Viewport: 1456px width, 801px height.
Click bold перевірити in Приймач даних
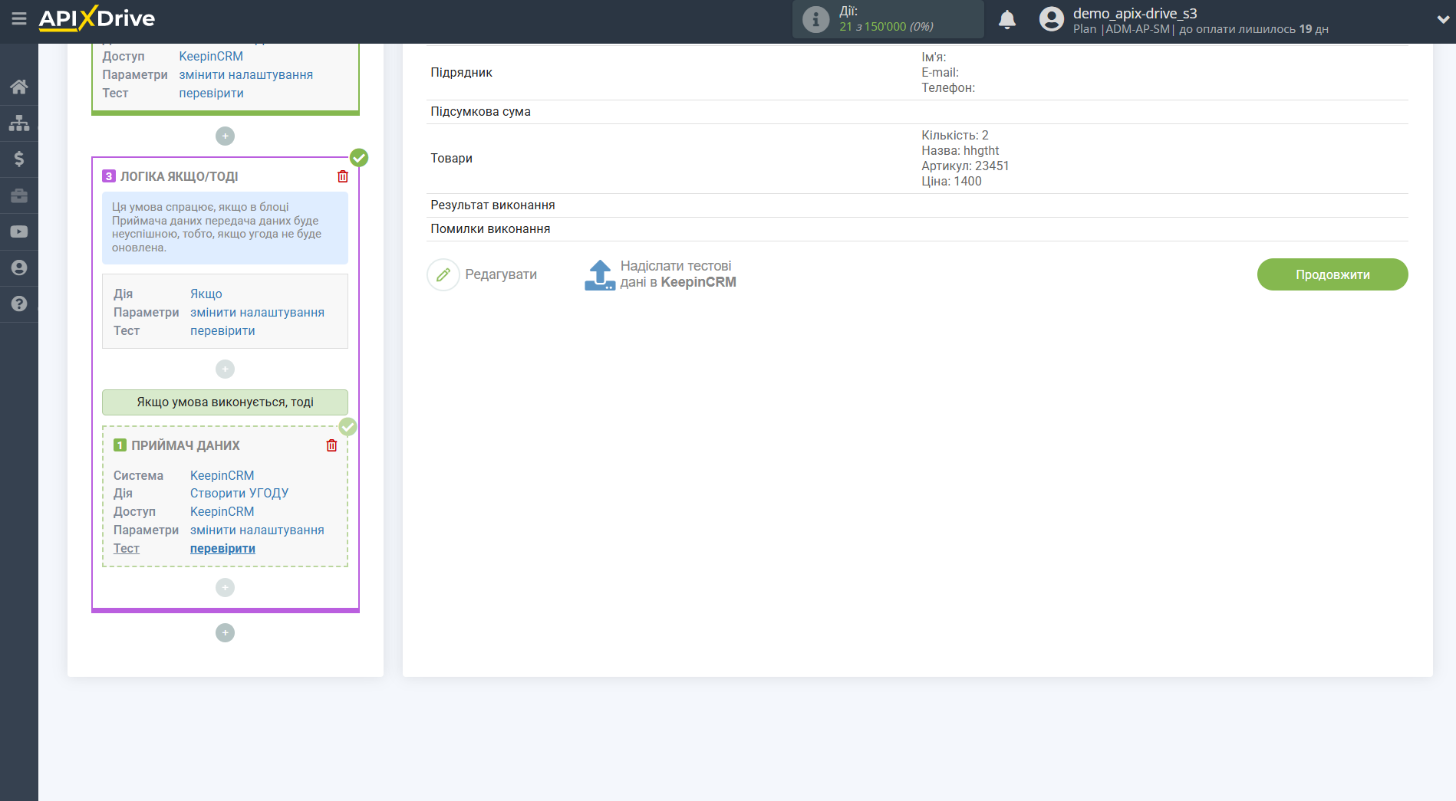(222, 548)
